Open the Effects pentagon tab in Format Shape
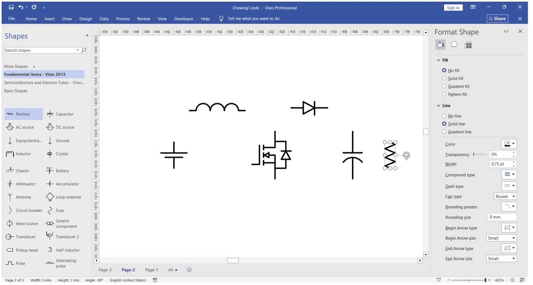The width and height of the screenshot is (533, 285). pos(454,45)
